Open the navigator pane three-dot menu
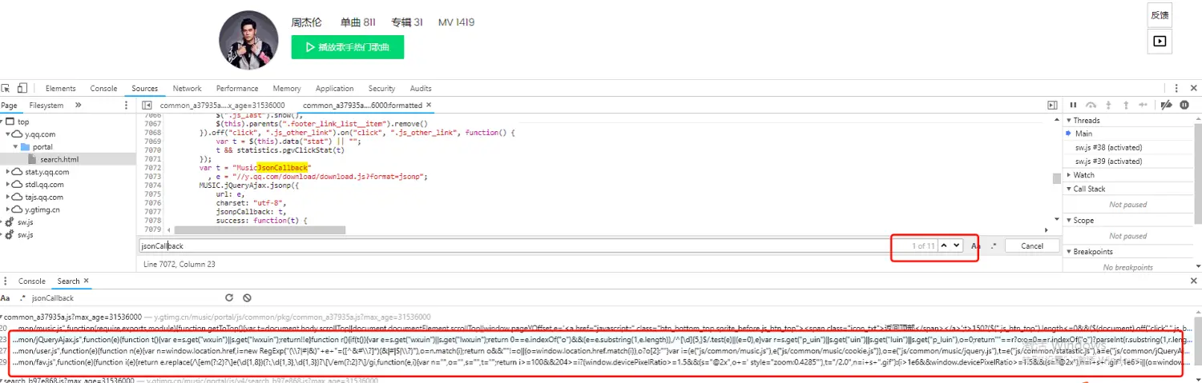 pos(126,105)
